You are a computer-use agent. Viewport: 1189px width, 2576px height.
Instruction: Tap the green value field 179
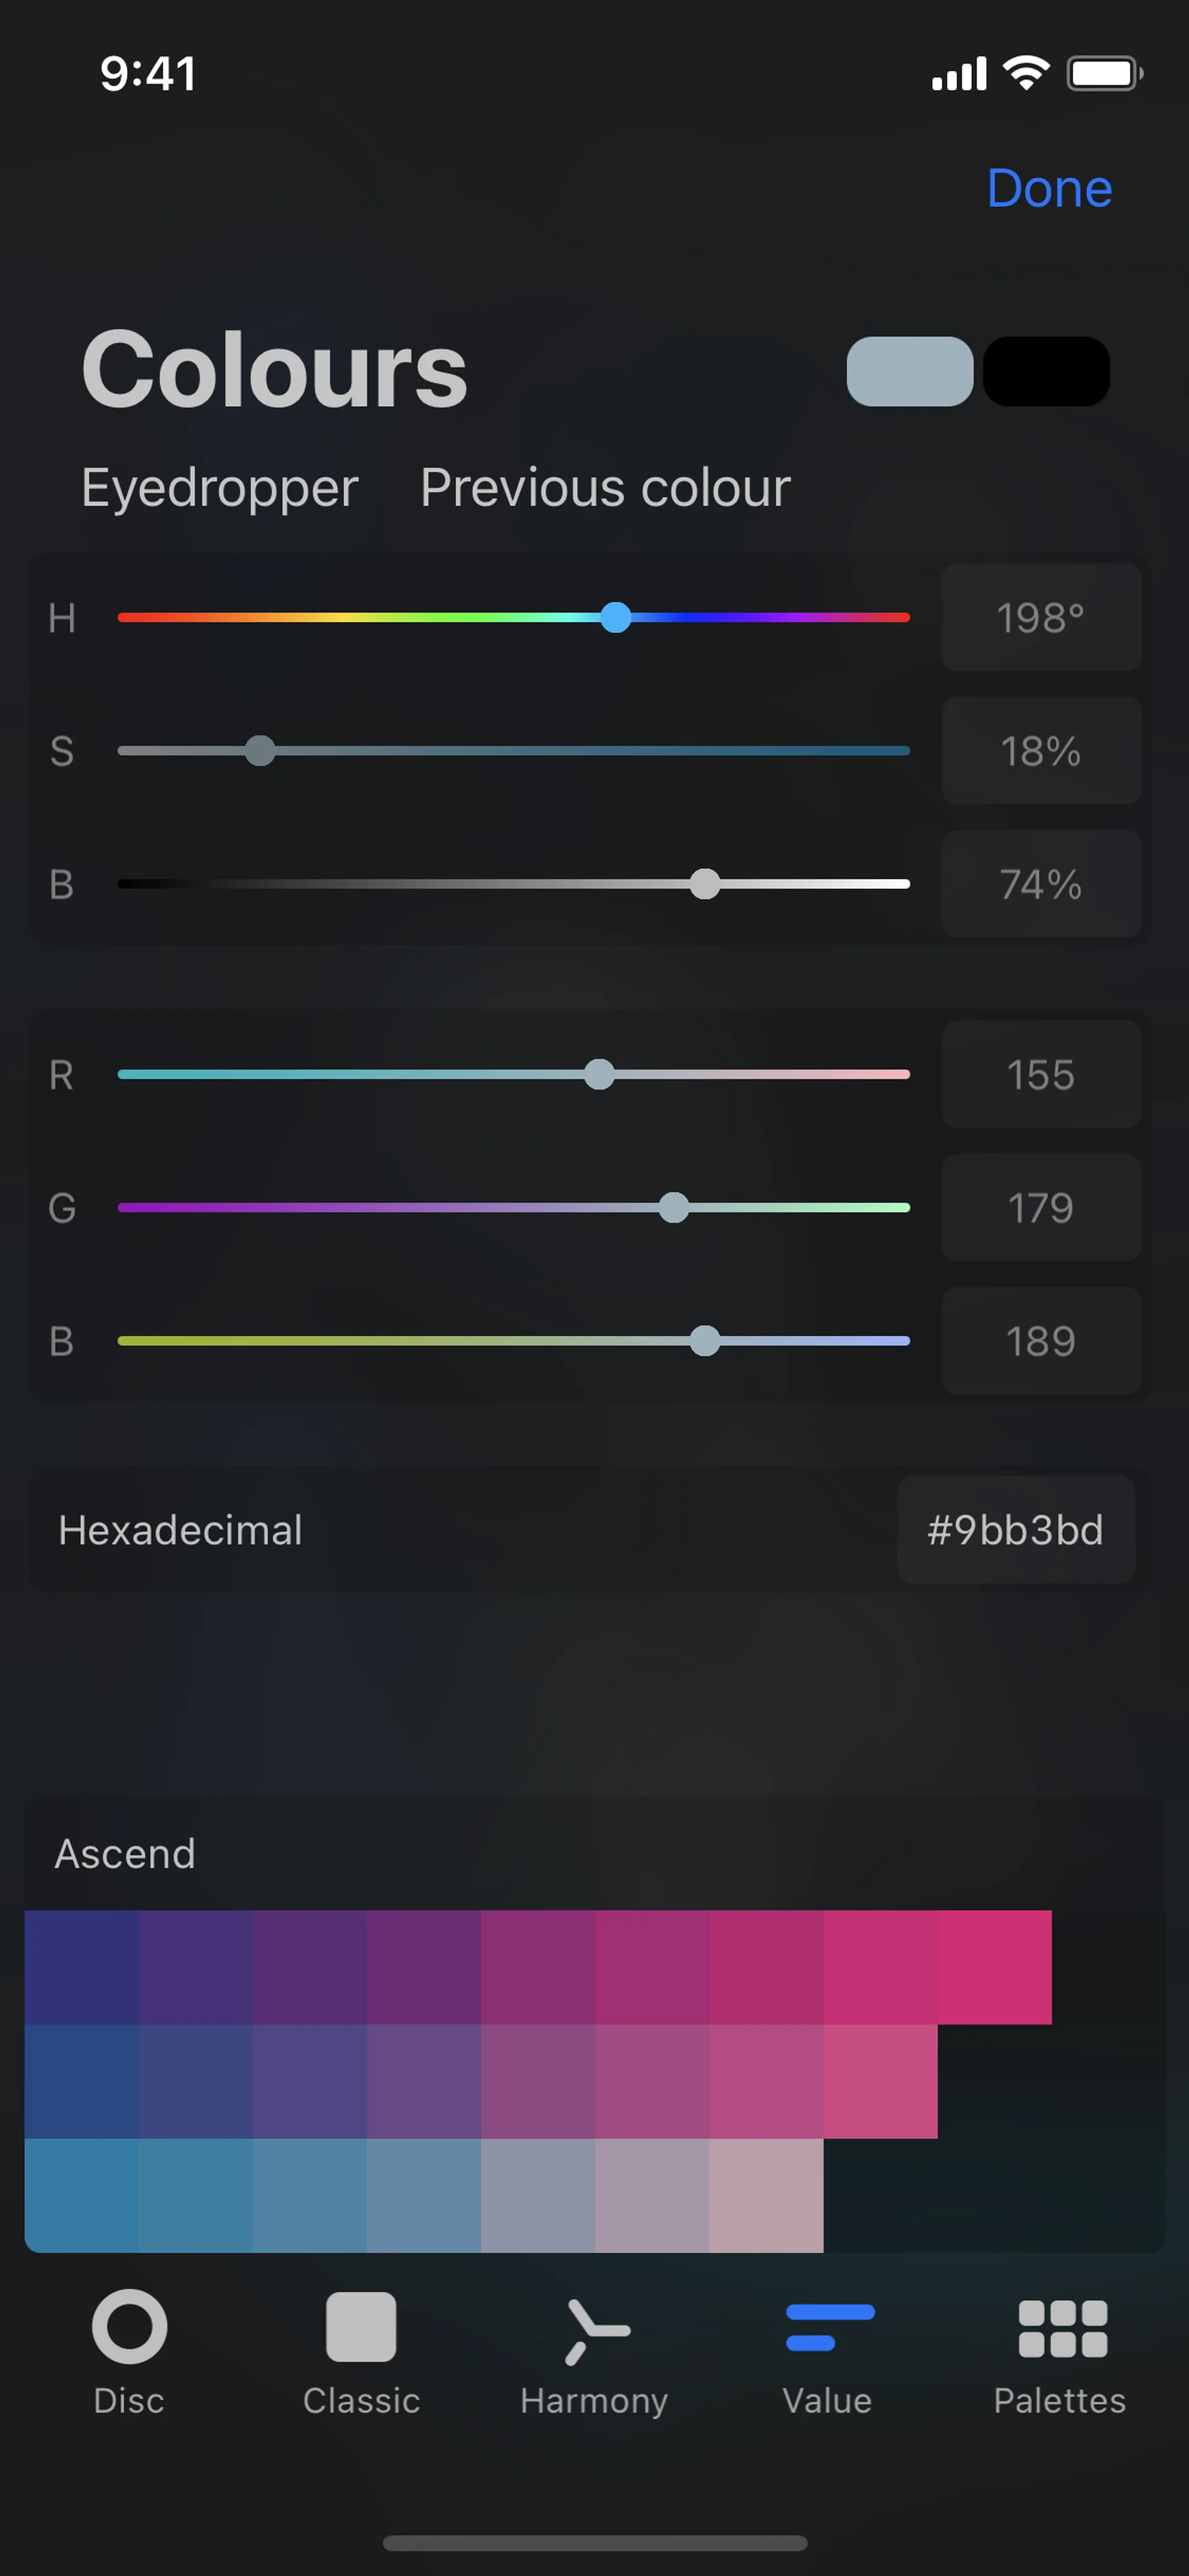[1041, 1207]
